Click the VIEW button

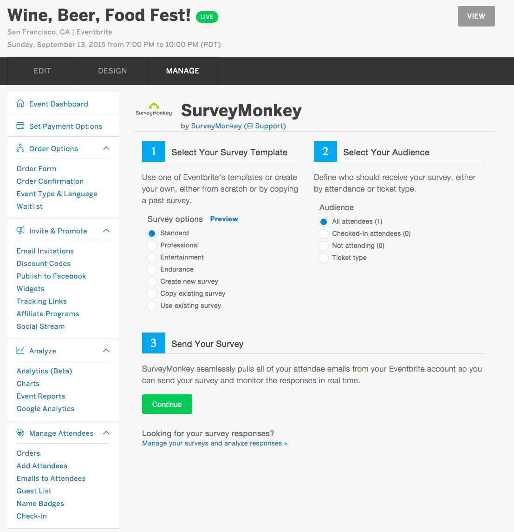point(476,16)
